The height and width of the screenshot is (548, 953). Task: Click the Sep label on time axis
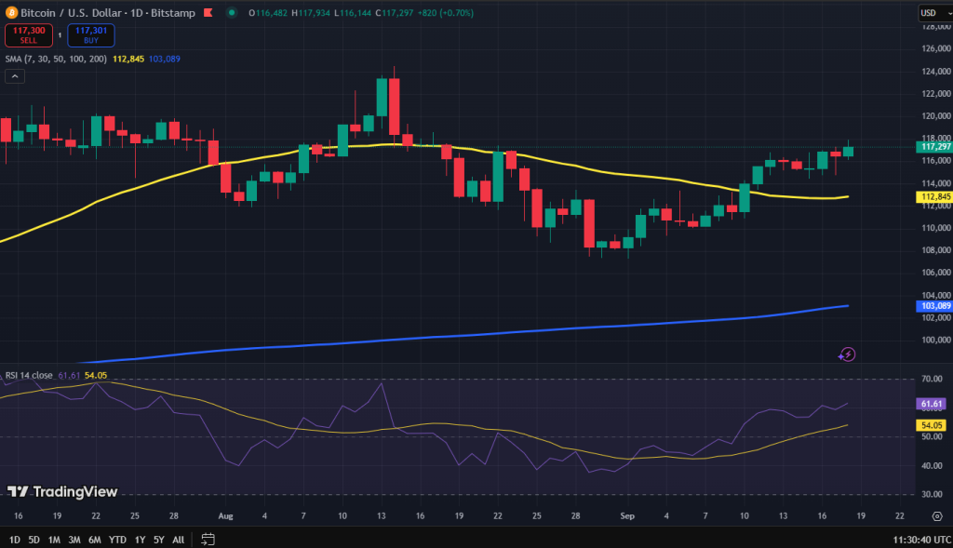point(627,515)
